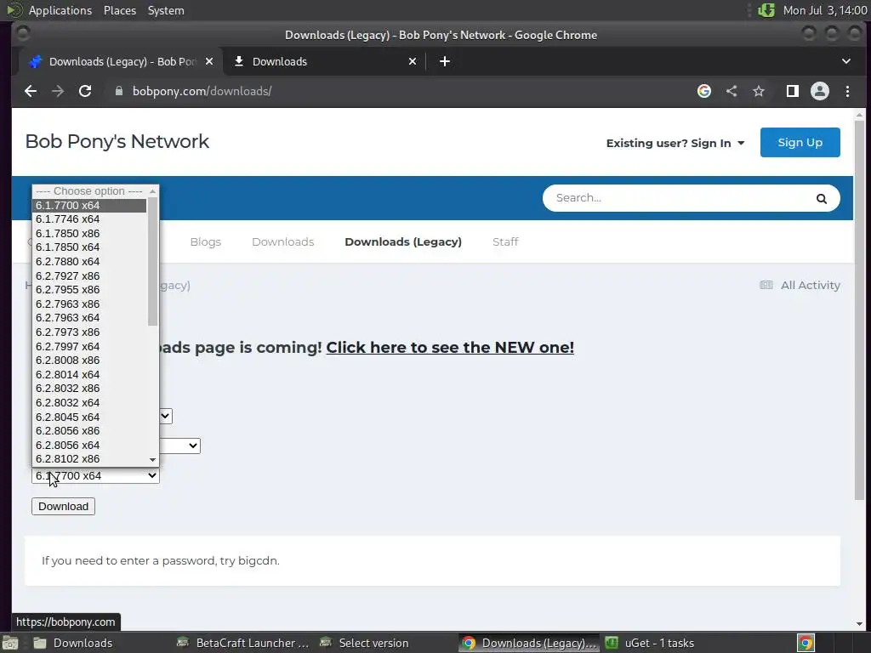Viewport: 871px width, 653px height.
Task: Open Downloads (Legacy) navigation item
Action: [403, 242]
